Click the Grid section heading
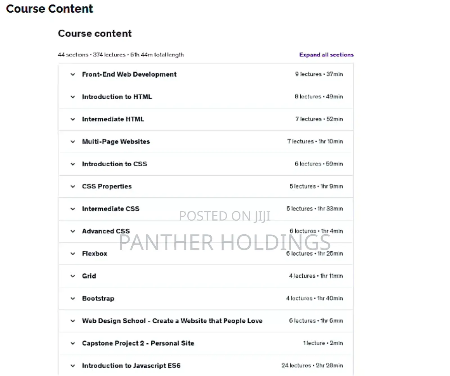Viewport: 450px width, 376px height. [89, 276]
